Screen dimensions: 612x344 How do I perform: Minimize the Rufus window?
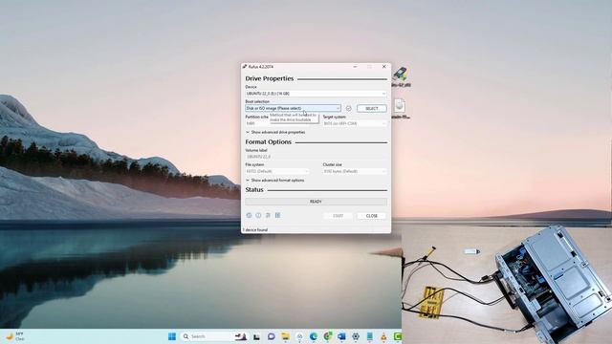pyautogui.click(x=355, y=67)
